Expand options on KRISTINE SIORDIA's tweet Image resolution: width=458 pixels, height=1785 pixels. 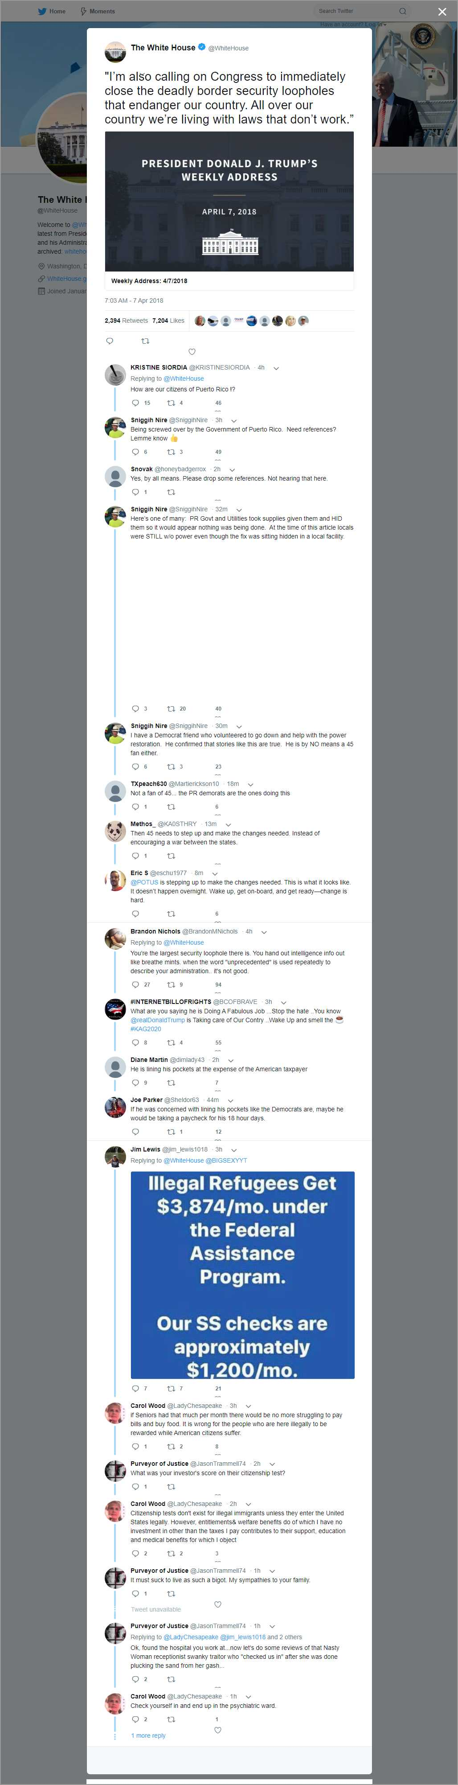(x=276, y=368)
